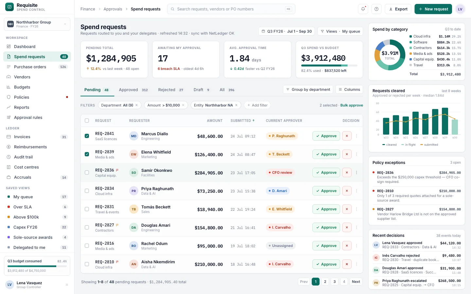Open the REQ-2810 policy exception entry
471x294 pixels.
[x=417, y=195]
